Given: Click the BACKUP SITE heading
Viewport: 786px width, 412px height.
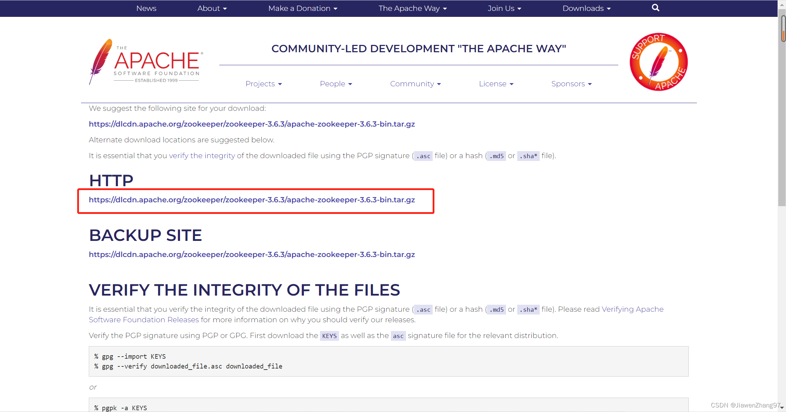Looking at the screenshot, I should coord(146,235).
